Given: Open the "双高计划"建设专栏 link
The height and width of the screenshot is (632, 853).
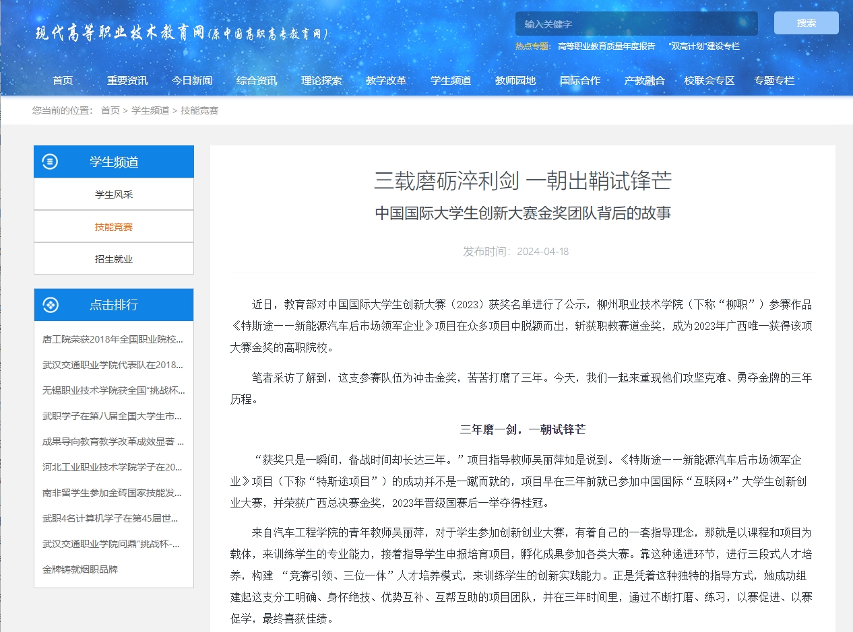Looking at the screenshot, I should pyautogui.click(x=703, y=46).
